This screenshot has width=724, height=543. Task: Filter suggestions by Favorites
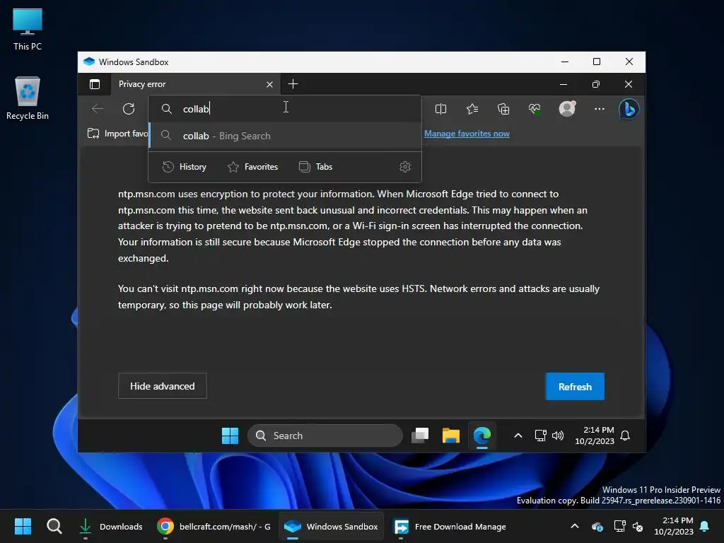click(x=252, y=167)
